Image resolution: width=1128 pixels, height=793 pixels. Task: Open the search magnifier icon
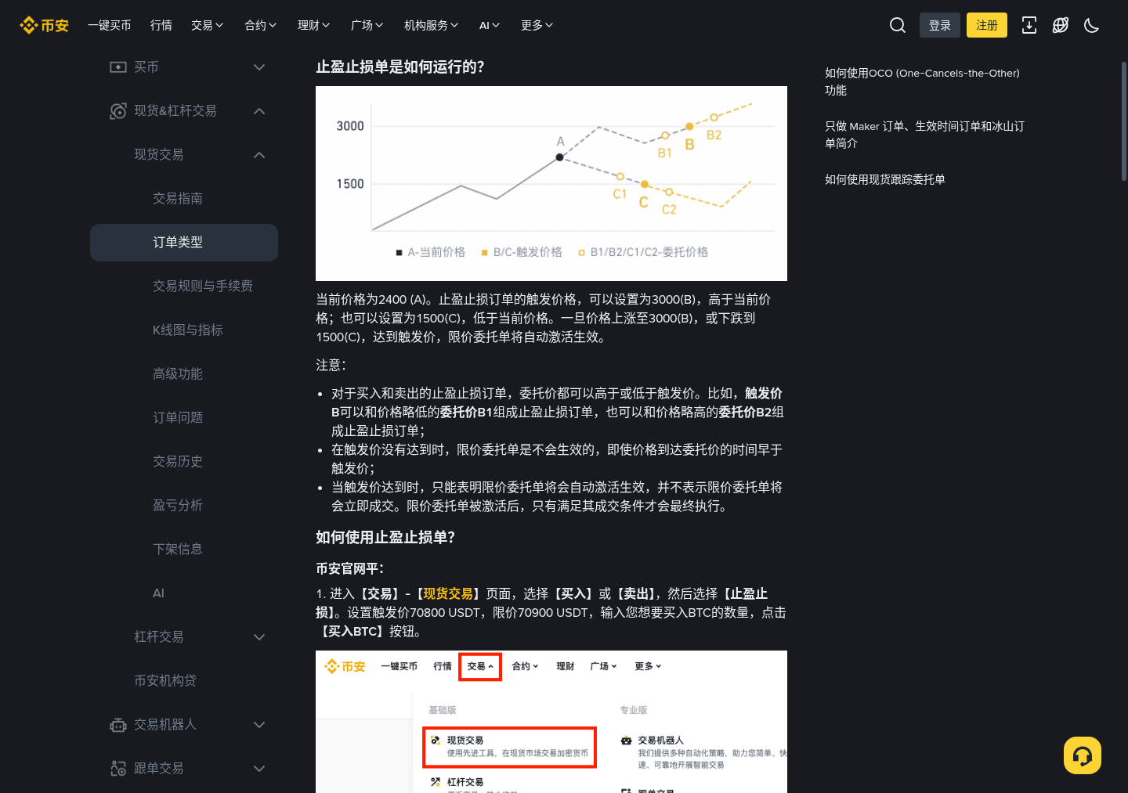898,25
